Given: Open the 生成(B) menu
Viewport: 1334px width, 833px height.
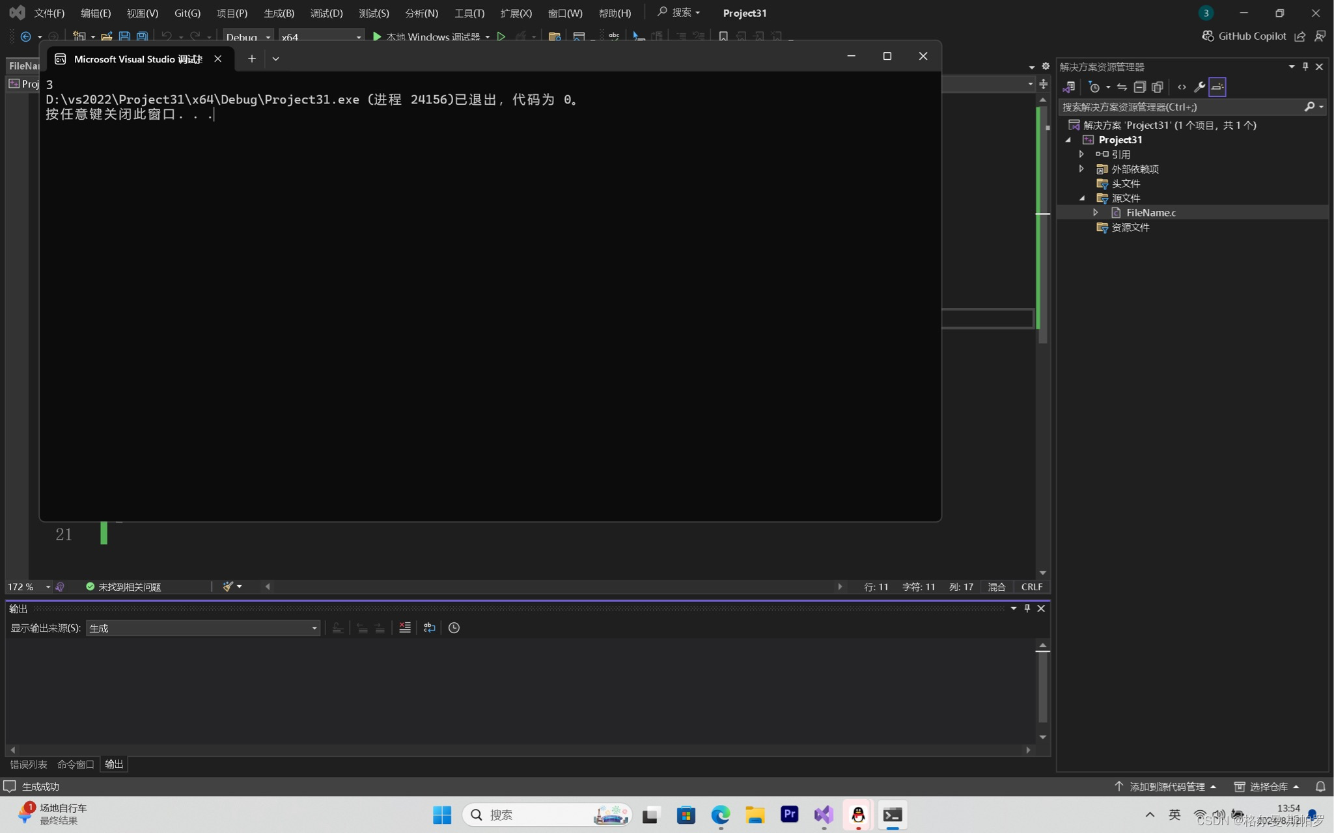Looking at the screenshot, I should 279,13.
